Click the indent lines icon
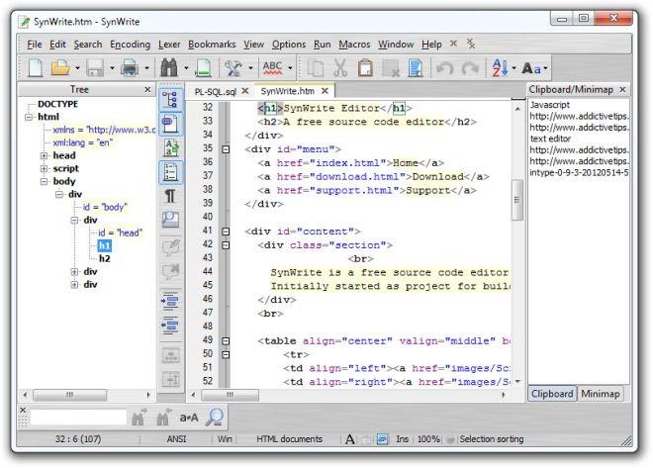 click(x=170, y=302)
